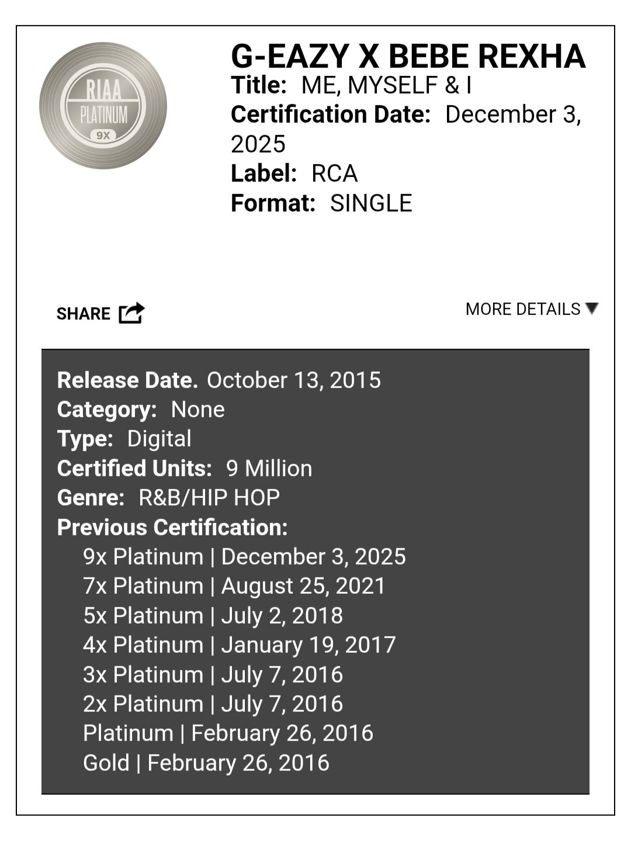Click the Gold February 26, 2016 entry
The image size is (631, 841).
point(206,763)
